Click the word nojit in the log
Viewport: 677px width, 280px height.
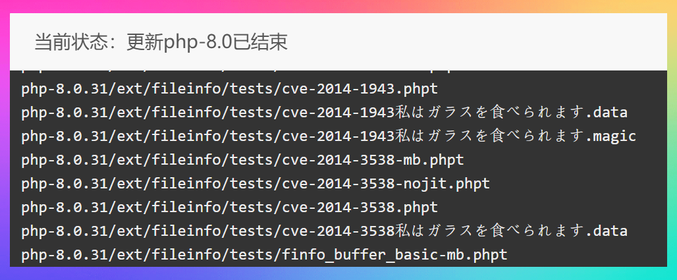tap(425, 184)
